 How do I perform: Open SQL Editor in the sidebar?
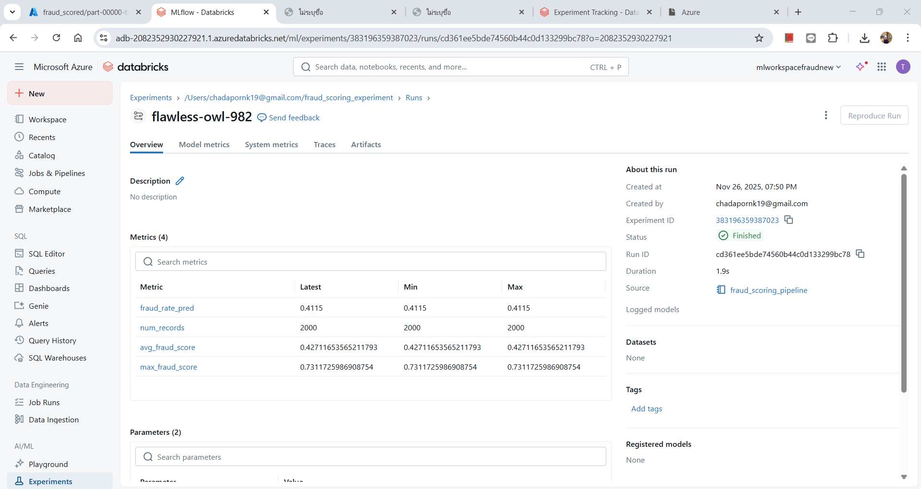[60, 254]
